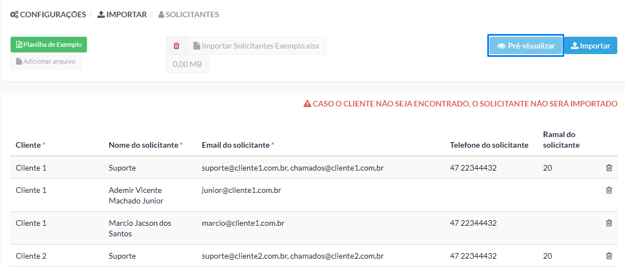Delete the Ademir Vicente Machado Junior row
The image size is (625, 267).
click(609, 190)
